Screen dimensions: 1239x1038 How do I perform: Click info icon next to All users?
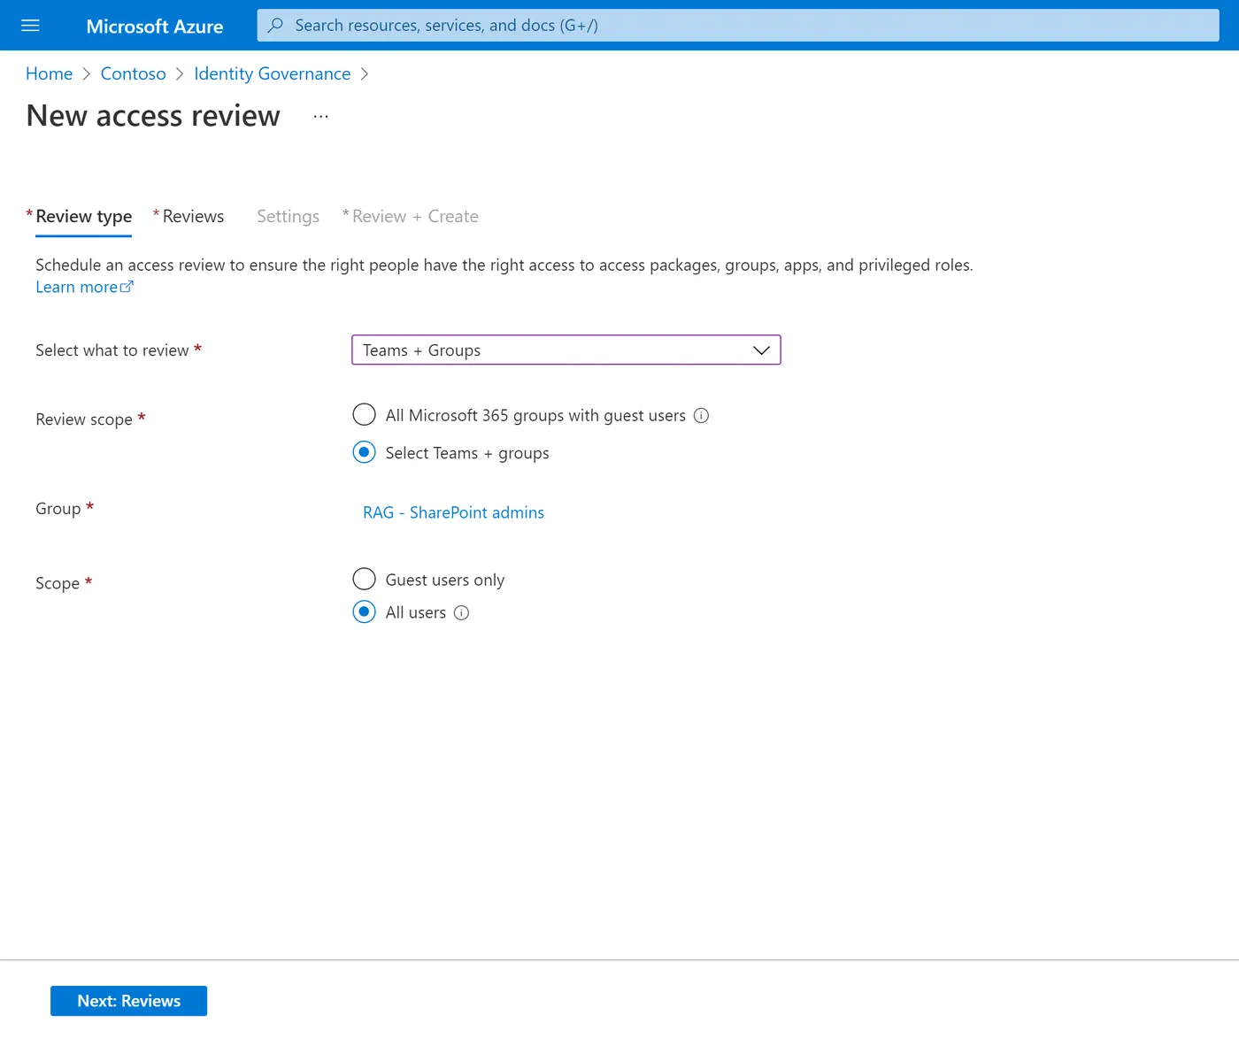click(x=461, y=613)
